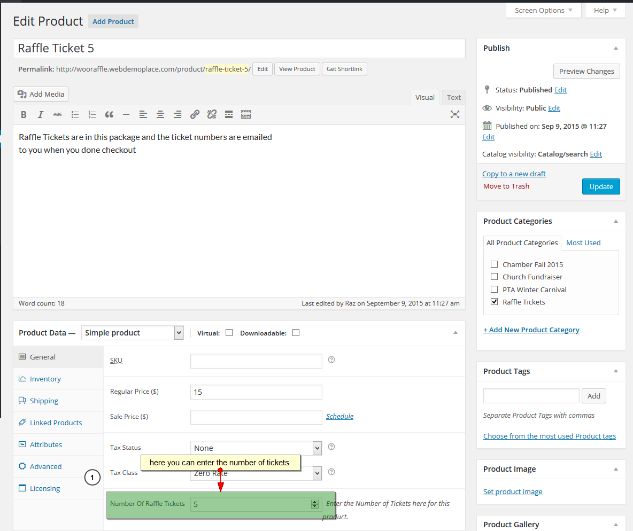Open the Tax Class dropdown
Image resolution: width=633 pixels, height=531 pixels.
coord(256,473)
